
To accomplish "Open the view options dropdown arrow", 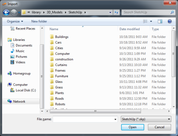I will (x=151, y=21).
